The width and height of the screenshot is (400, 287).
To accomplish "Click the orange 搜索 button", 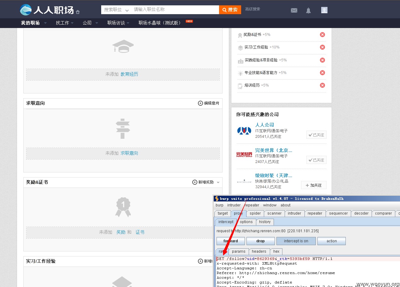I will pos(230,10).
